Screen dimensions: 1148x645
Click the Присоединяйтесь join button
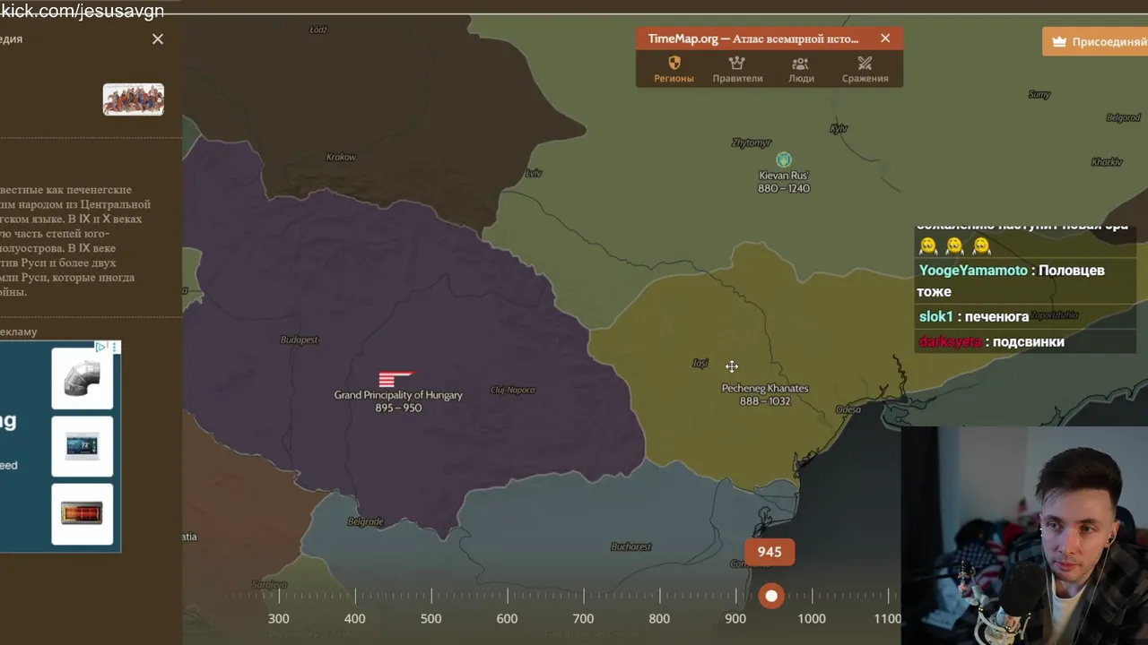pyautogui.click(x=1095, y=41)
